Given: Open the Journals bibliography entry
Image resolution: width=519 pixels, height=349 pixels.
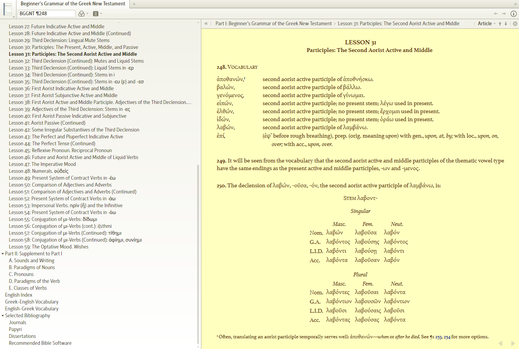Looking at the screenshot, I should 18,323.
